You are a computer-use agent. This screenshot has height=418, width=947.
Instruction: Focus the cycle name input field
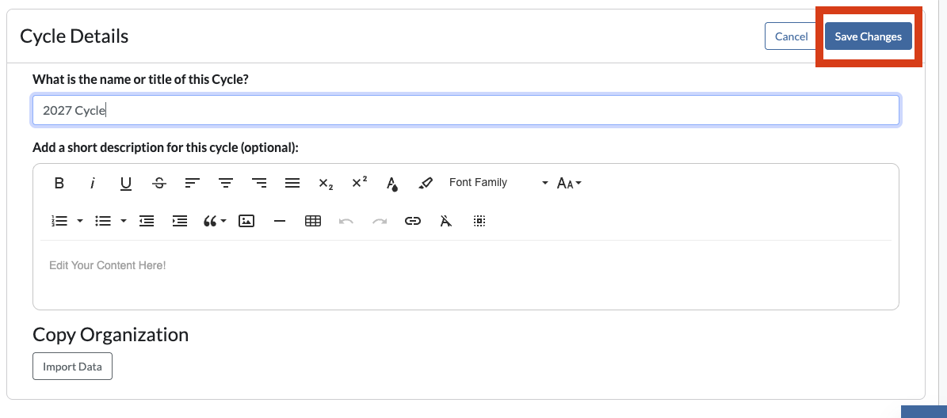[466, 110]
